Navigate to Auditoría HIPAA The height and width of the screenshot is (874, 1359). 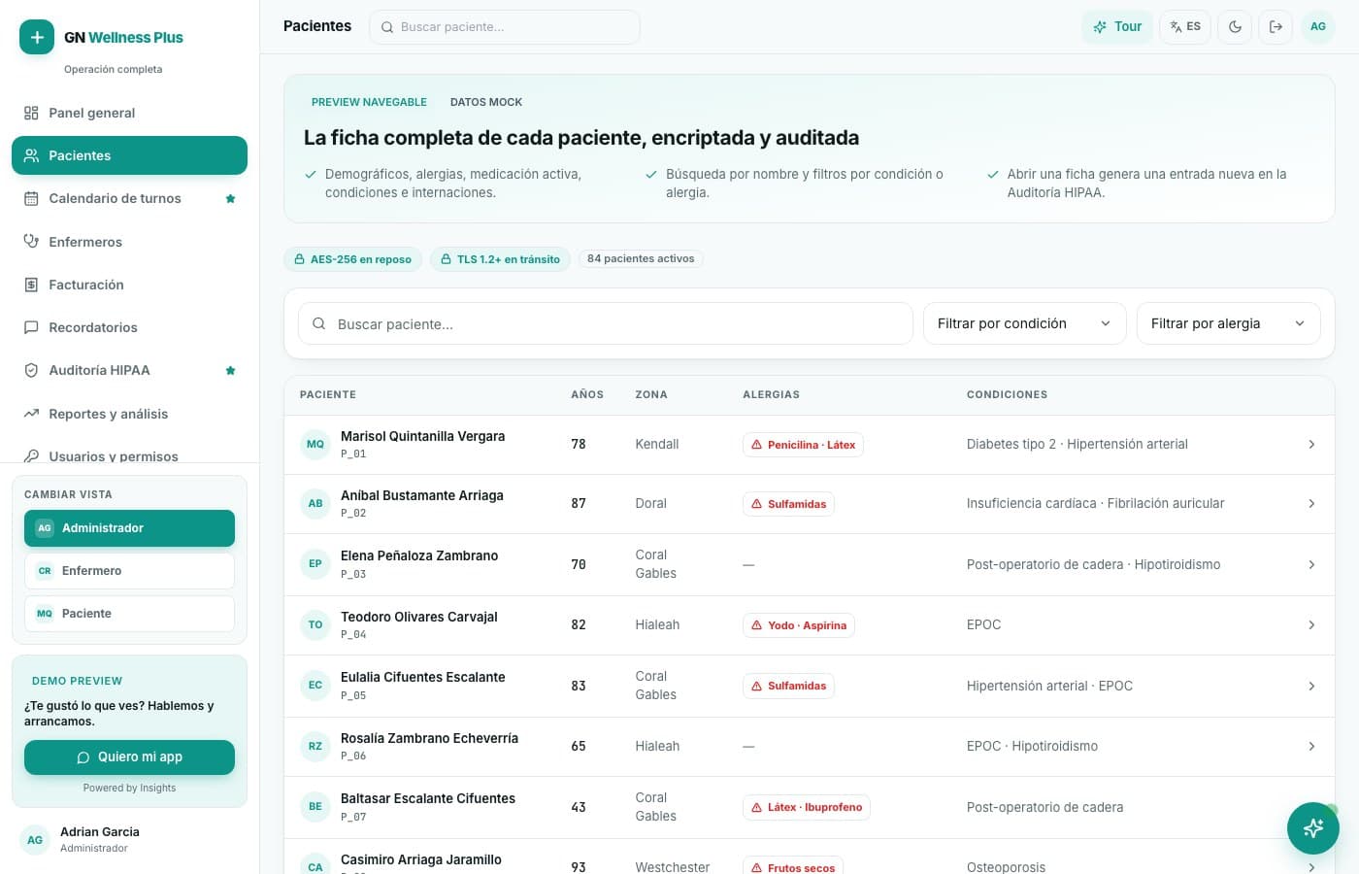click(x=129, y=370)
